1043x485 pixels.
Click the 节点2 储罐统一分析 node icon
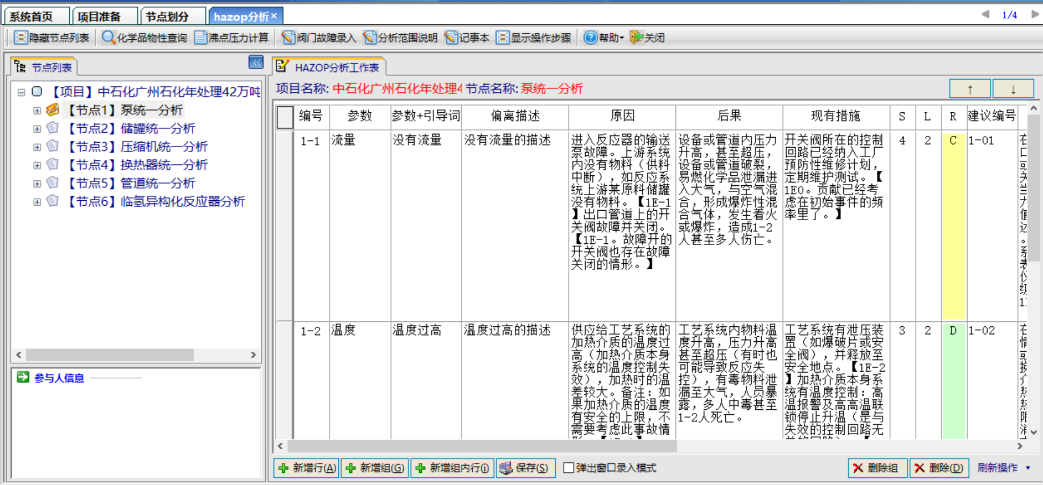53,128
